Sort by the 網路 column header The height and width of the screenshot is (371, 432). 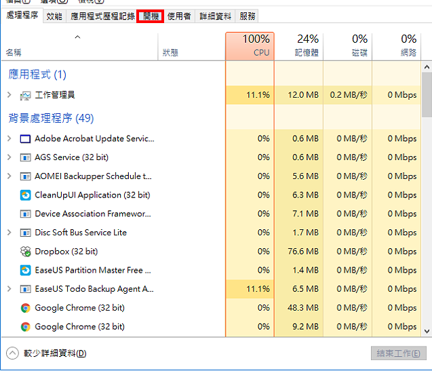tap(397, 46)
